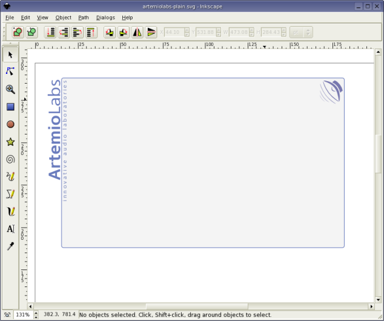Screen dimensions: 384x321
Task: Open the Object menu
Action: [64, 18]
